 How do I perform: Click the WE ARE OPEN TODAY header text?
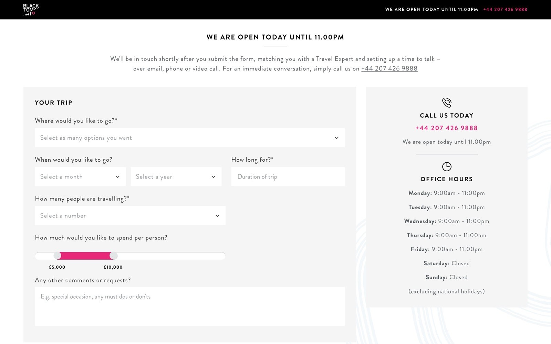pyautogui.click(x=275, y=37)
